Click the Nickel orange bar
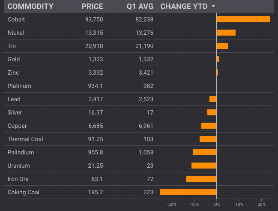The height and width of the screenshot is (211, 278). pos(226,33)
